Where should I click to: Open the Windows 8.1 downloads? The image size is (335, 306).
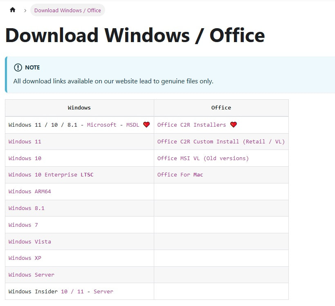point(27,208)
